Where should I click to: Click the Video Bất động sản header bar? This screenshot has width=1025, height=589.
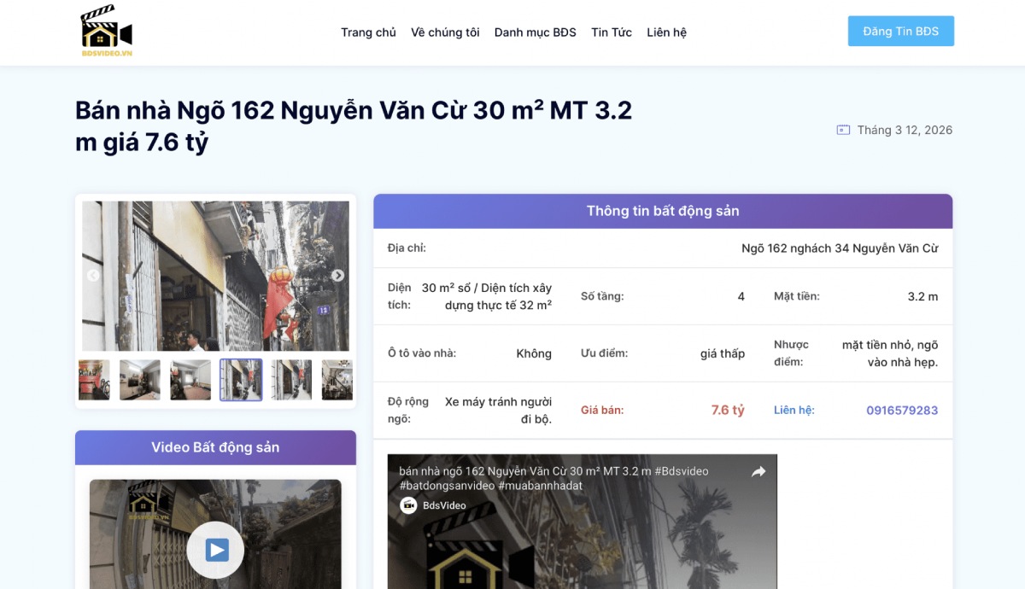215,447
